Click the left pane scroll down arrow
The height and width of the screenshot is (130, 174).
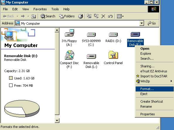click(x=57, y=120)
